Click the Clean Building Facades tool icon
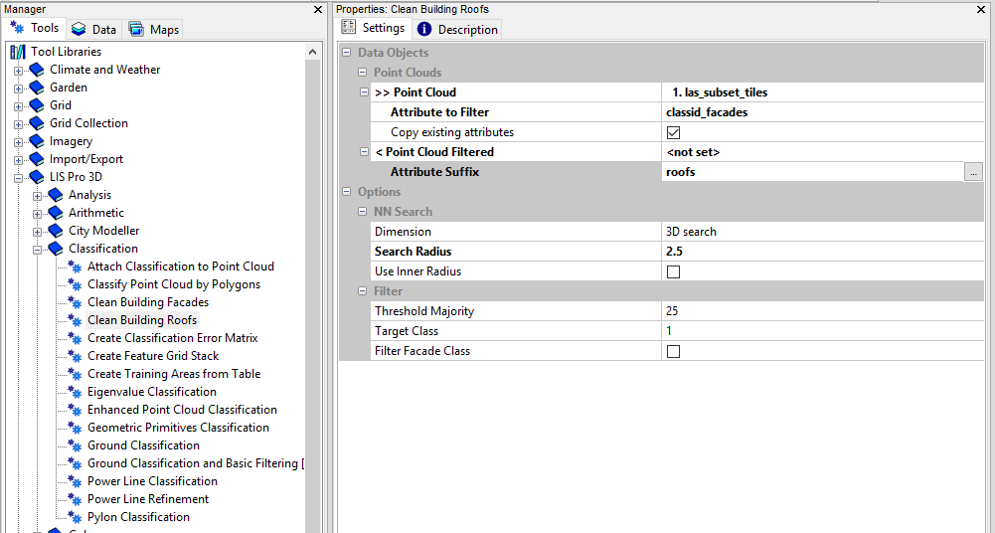Image resolution: width=995 pixels, height=533 pixels. click(75, 302)
